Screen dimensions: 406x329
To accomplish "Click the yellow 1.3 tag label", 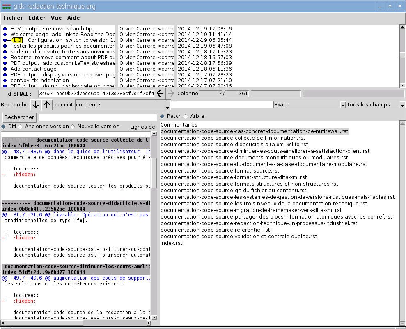I will click(17, 40).
